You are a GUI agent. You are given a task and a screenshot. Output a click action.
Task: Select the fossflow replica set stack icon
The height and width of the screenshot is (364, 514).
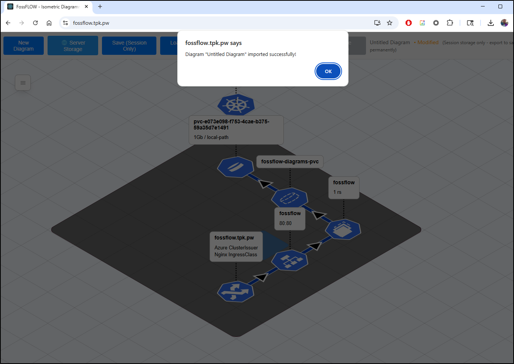tap(343, 229)
